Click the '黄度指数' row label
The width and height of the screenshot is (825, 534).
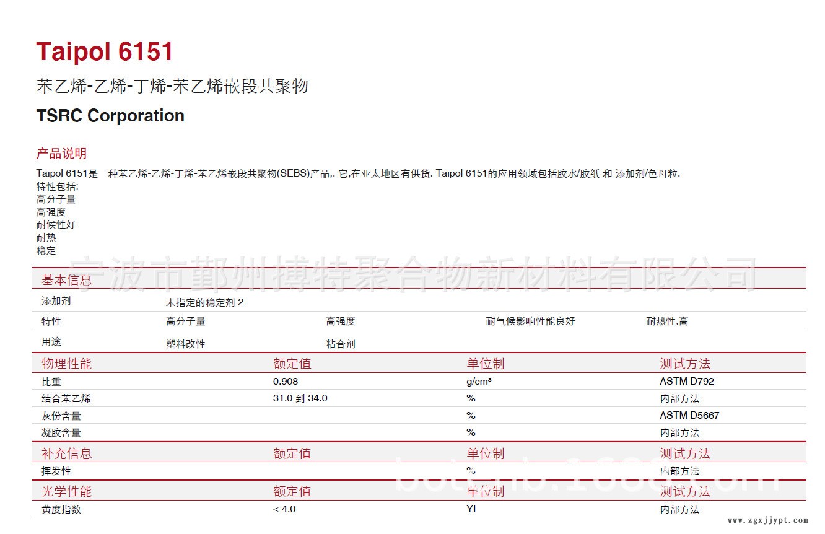click(61, 509)
